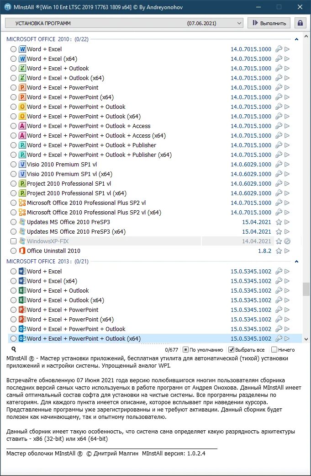Click the Office logo icon of Office Uninstall 2010
The height and width of the screenshot is (476, 311).
click(x=22, y=251)
